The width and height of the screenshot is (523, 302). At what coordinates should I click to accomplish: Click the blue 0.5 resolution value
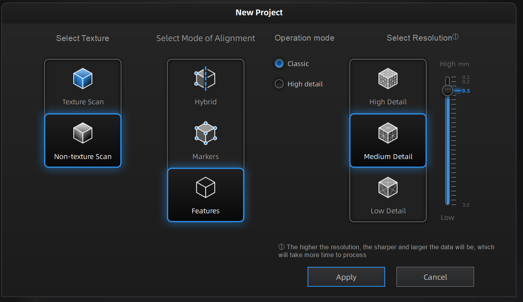pyautogui.click(x=466, y=91)
